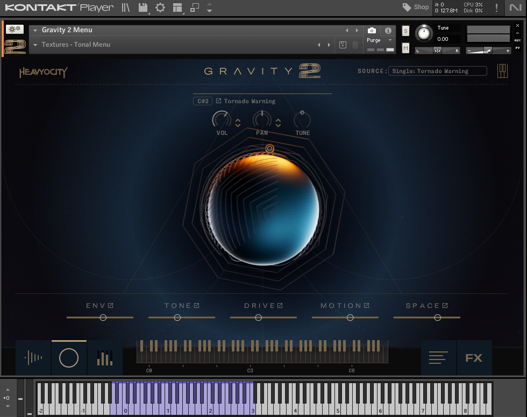527x417 pixels.
Task: Click the C#2 key selector box
Action: click(x=203, y=101)
